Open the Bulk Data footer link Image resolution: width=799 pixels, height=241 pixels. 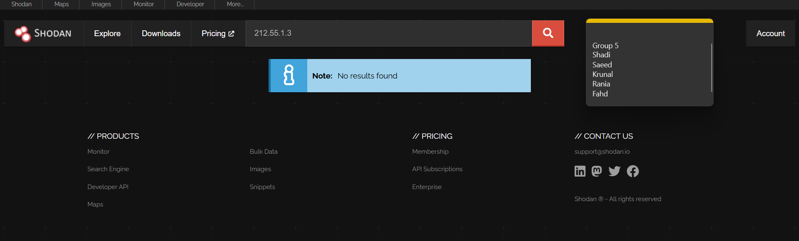coord(264,152)
